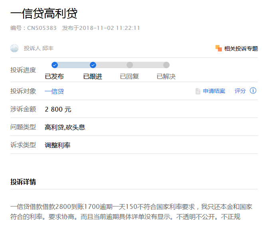The width and height of the screenshot is (277, 226).
Task: Select the 已发布 progress label
Action: (x=54, y=77)
